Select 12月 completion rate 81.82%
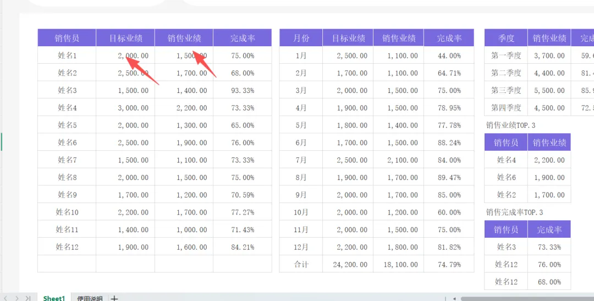Screen dimensions: 594x301 point(449,247)
